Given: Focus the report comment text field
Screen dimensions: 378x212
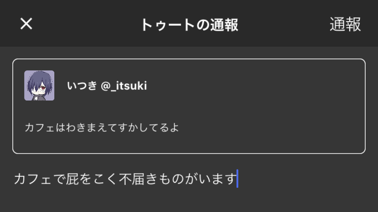Looking at the screenshot, I should tap(183, 179).
